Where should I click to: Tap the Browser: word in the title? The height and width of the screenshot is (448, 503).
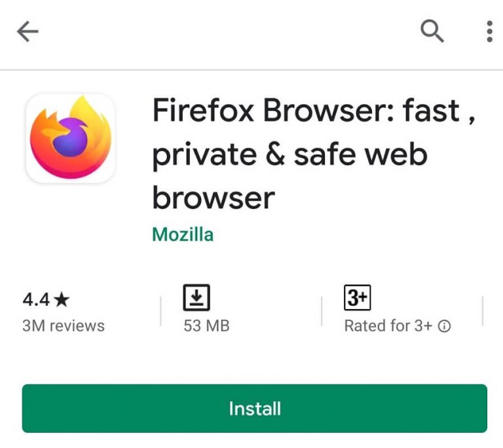coord(329,110)
